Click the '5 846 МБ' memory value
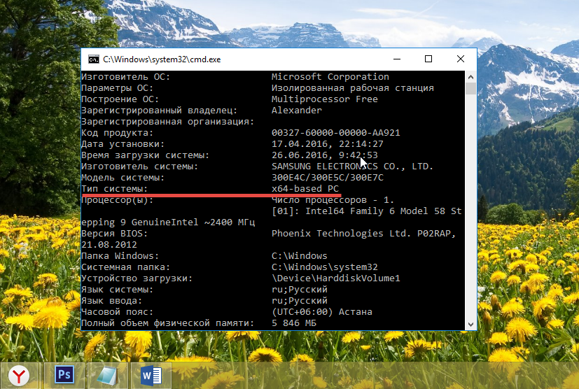The image size is (579, 389). (x=294, y=323)
